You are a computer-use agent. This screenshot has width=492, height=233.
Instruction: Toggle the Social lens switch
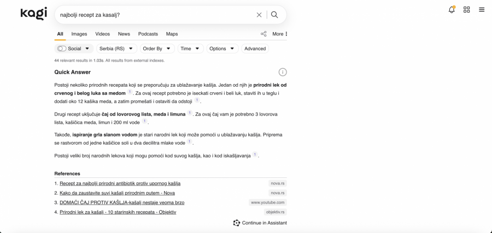click(61, 49)
